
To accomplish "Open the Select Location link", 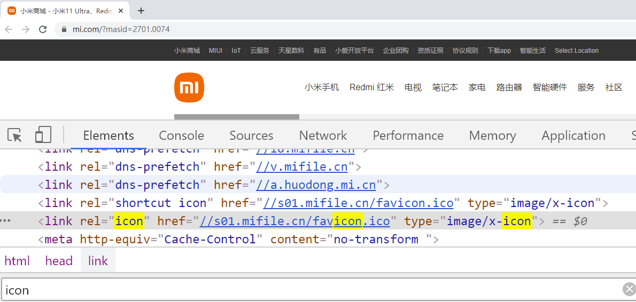I will [576, 51].
